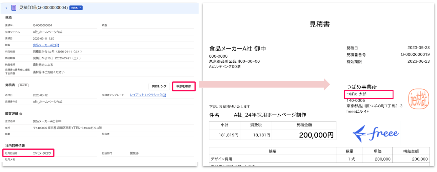Click the A社_ホームページ作成 estimate title value
This screenshot has height=172, width=437.
click(x=47, y=32)
